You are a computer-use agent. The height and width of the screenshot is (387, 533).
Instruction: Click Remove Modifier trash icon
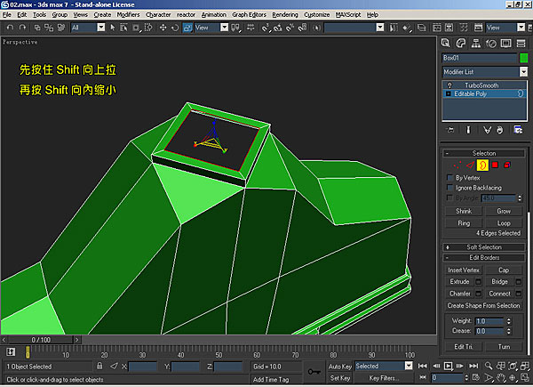499,130
